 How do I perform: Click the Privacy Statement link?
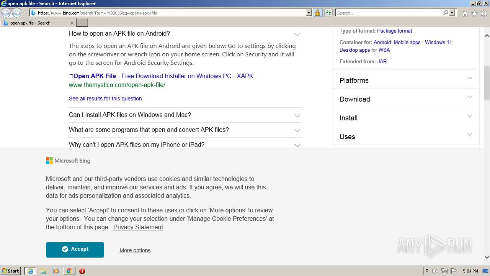click(x=138, y=227)
